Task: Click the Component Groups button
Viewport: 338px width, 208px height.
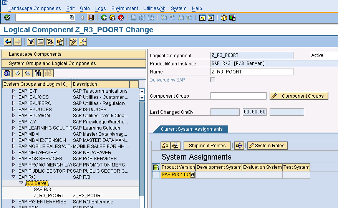Action: pyautogui.click(x=299, y=96)
